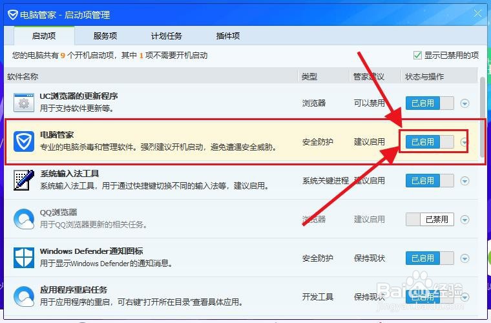Select the UC浏览器的更新程序 entry title

[79, 96]
